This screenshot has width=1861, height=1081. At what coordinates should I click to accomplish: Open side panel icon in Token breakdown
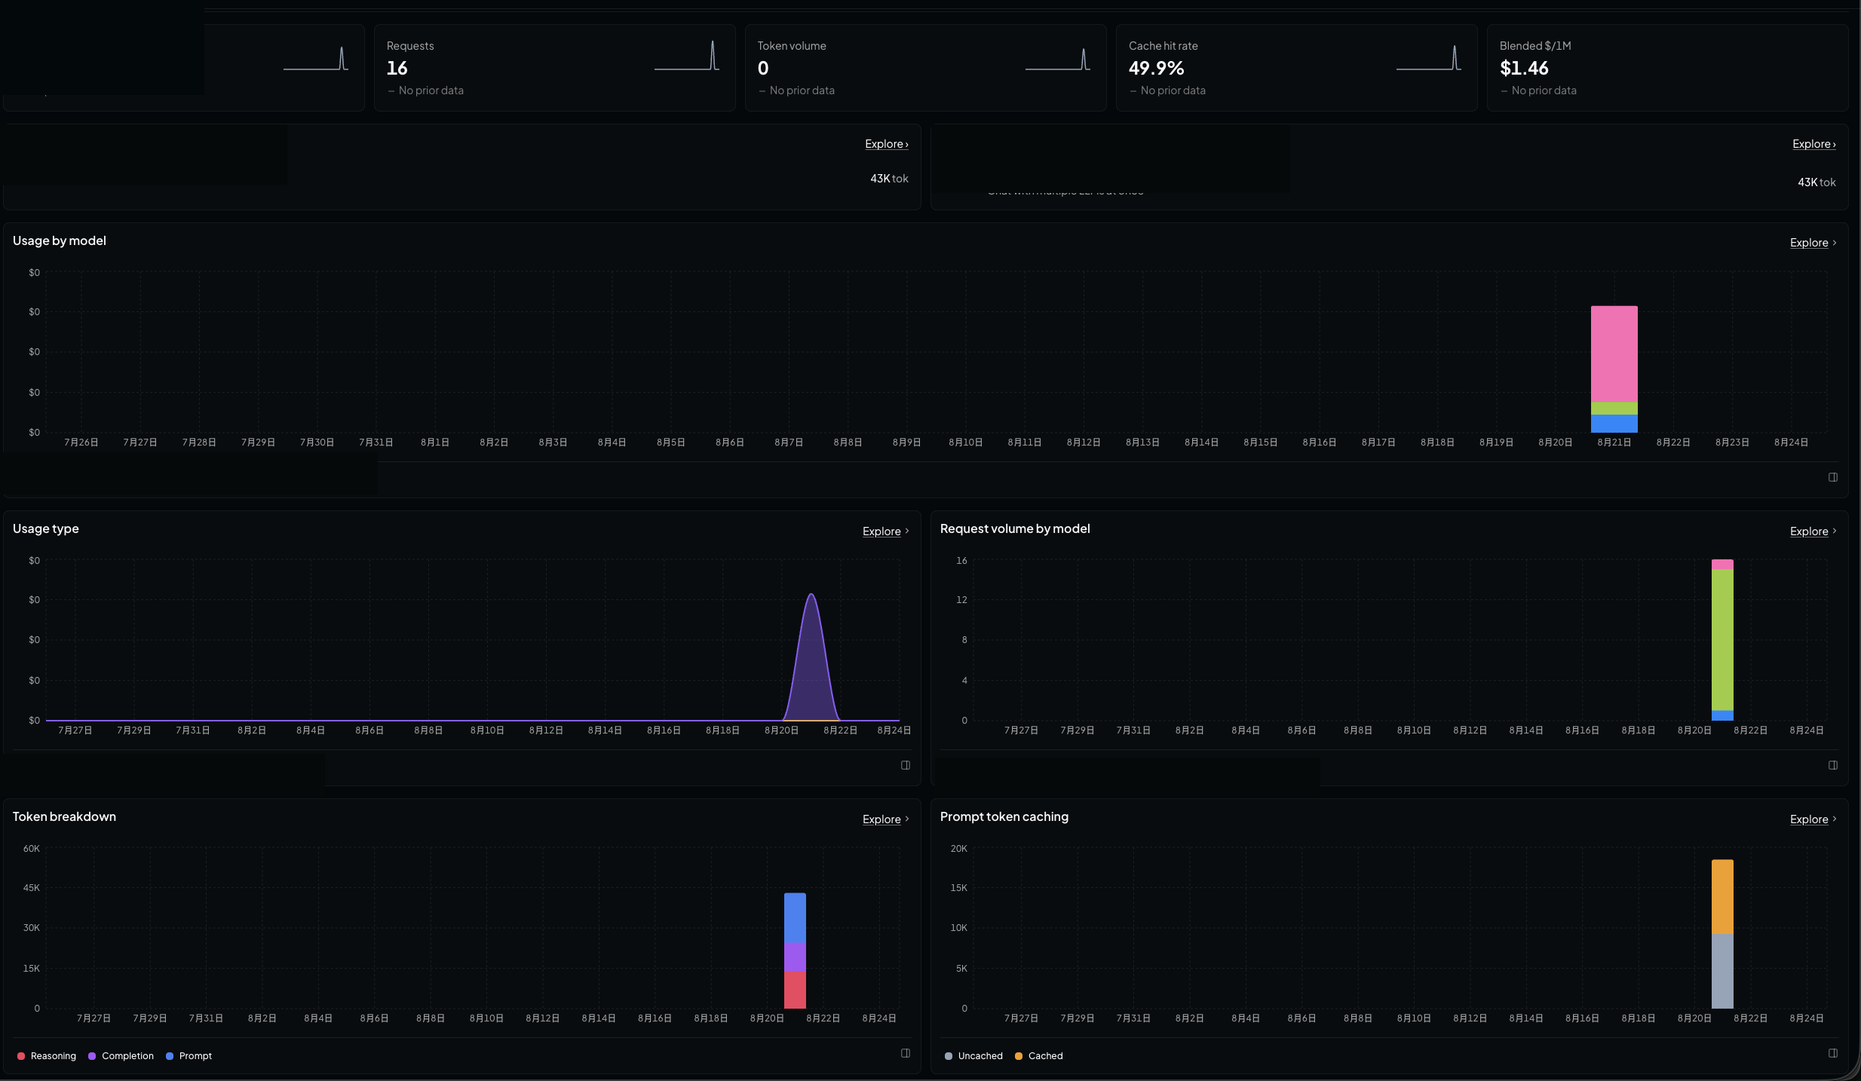[x=906, y=1053]
